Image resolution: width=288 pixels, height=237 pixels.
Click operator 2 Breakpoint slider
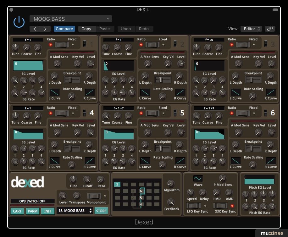point(163,80)
